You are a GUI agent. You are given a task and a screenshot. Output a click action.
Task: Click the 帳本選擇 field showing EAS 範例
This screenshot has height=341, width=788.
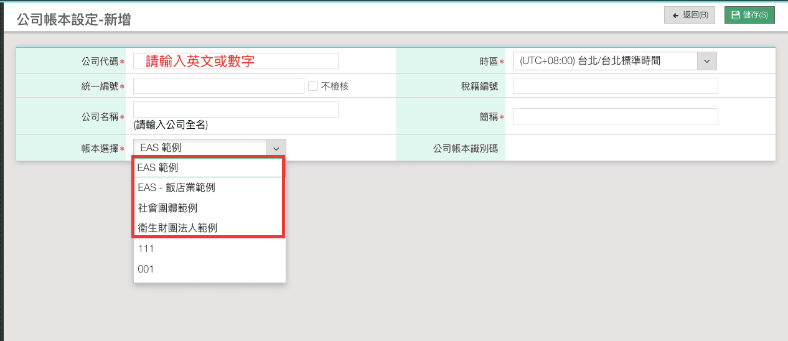200,147
